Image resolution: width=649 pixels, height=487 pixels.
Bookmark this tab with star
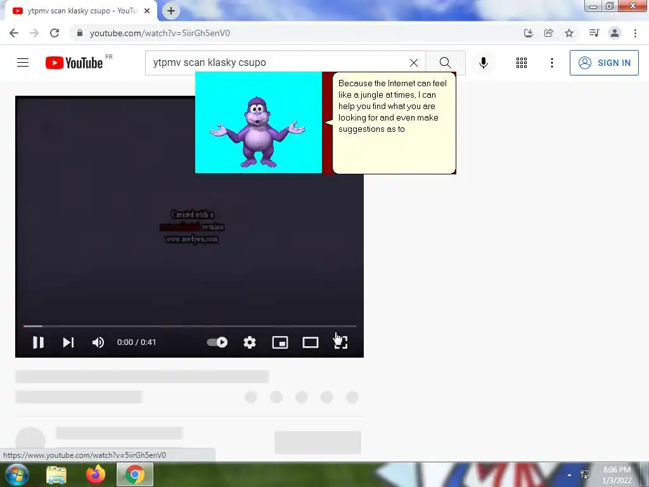tap(569, 33)
